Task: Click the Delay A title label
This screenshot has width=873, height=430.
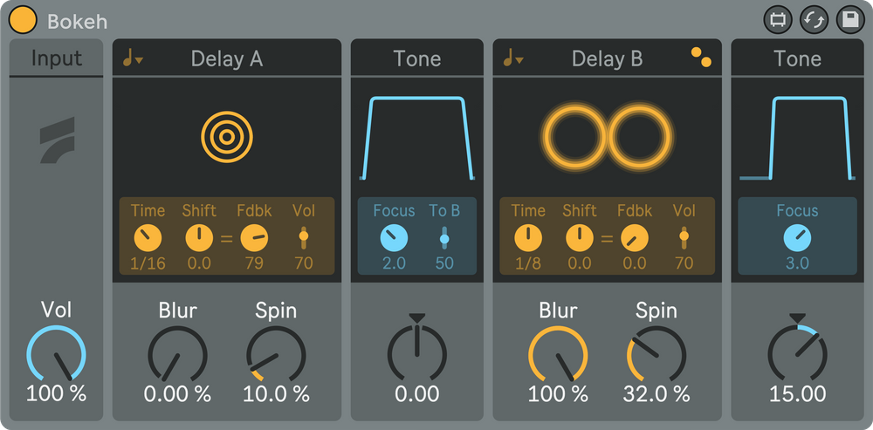Action: click(x=227, y=58)
